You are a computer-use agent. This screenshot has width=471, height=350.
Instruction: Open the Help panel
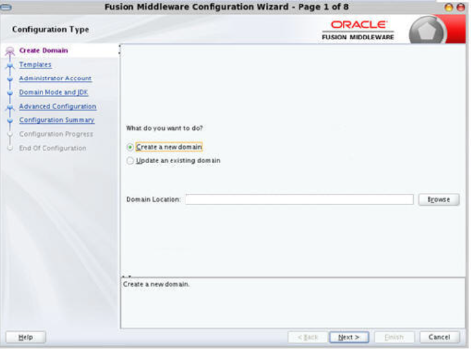tap(26, 337)
